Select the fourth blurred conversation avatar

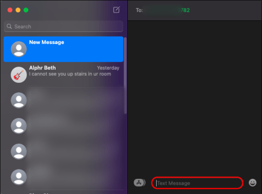(x=19, y=177)
